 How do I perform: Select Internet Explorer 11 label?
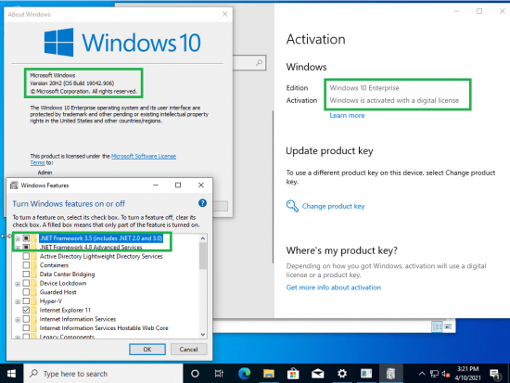coord(65,310)
